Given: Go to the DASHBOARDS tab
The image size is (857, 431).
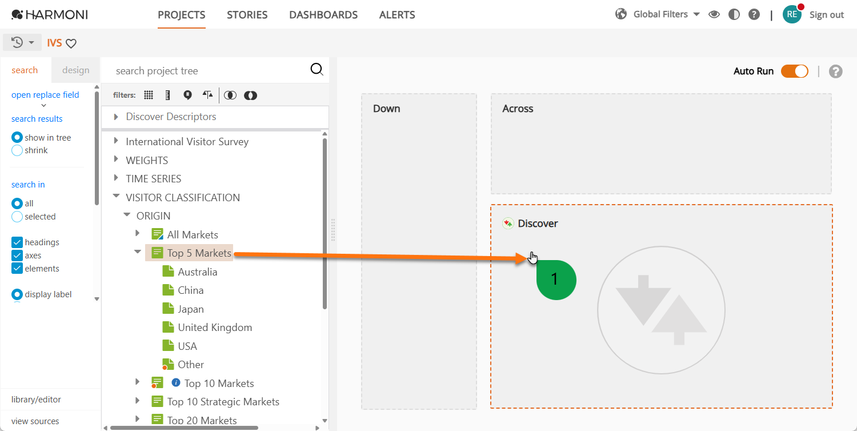Looking at the screenshot, I should click(x=323, y=15).
